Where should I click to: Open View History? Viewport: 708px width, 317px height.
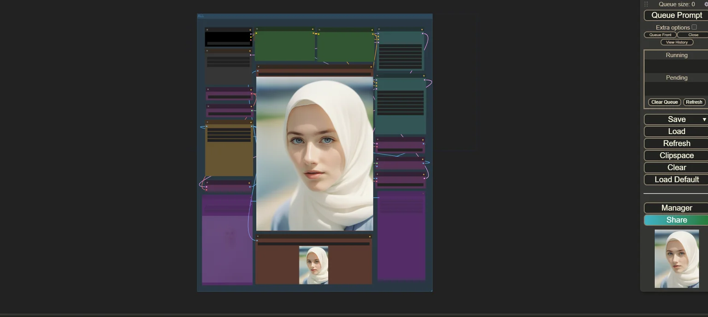coord(677,42)
